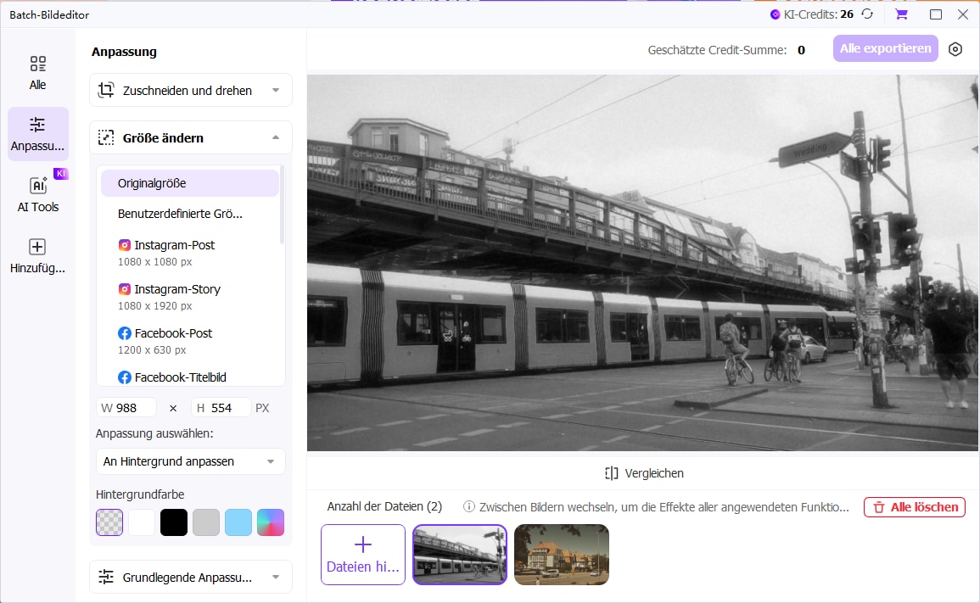
Task: Select the sepia house thumbnail
Action: click(x=561, y=555)
